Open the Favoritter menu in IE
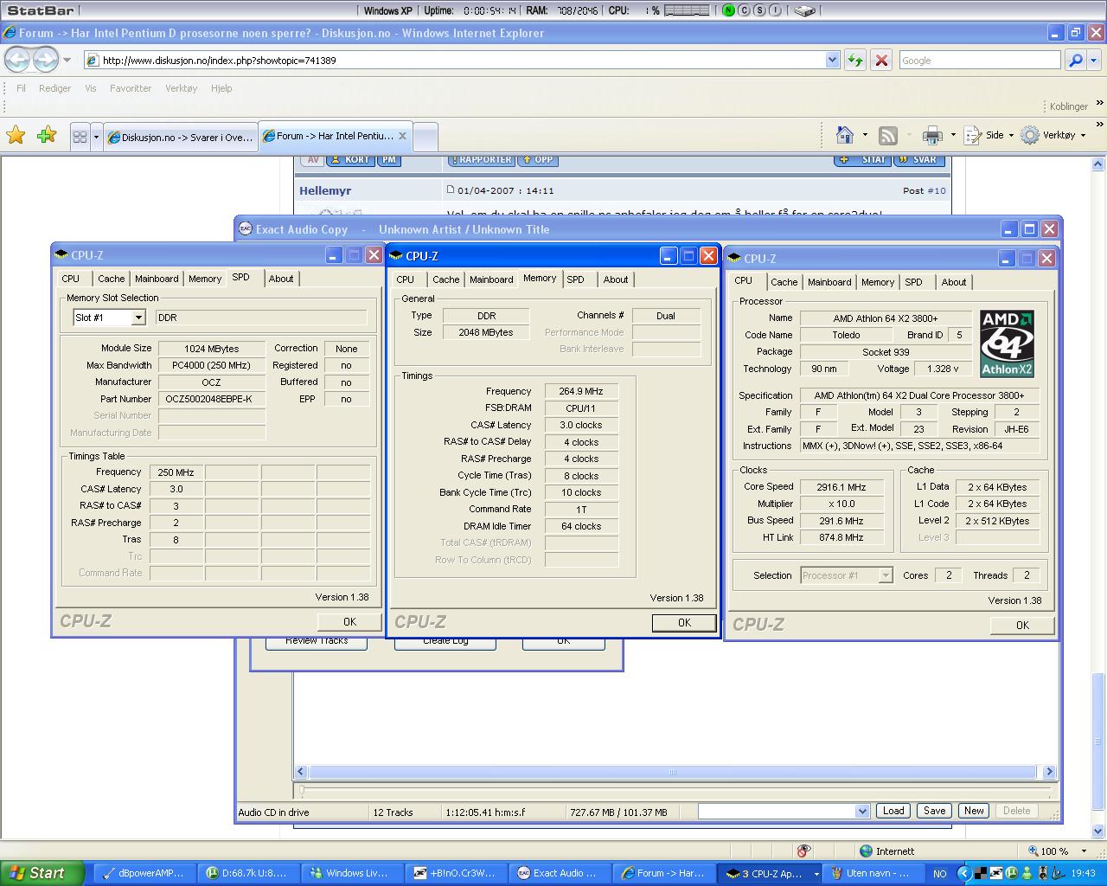Image resolution: width=1107 pixels, height=886 pixels. click(131, 88)
